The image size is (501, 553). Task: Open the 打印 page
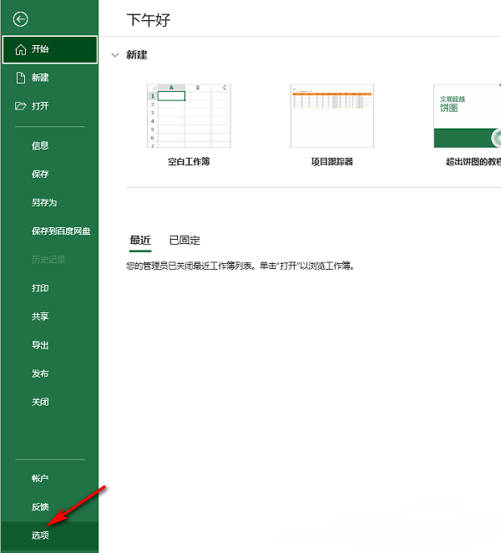coord(40,288)
